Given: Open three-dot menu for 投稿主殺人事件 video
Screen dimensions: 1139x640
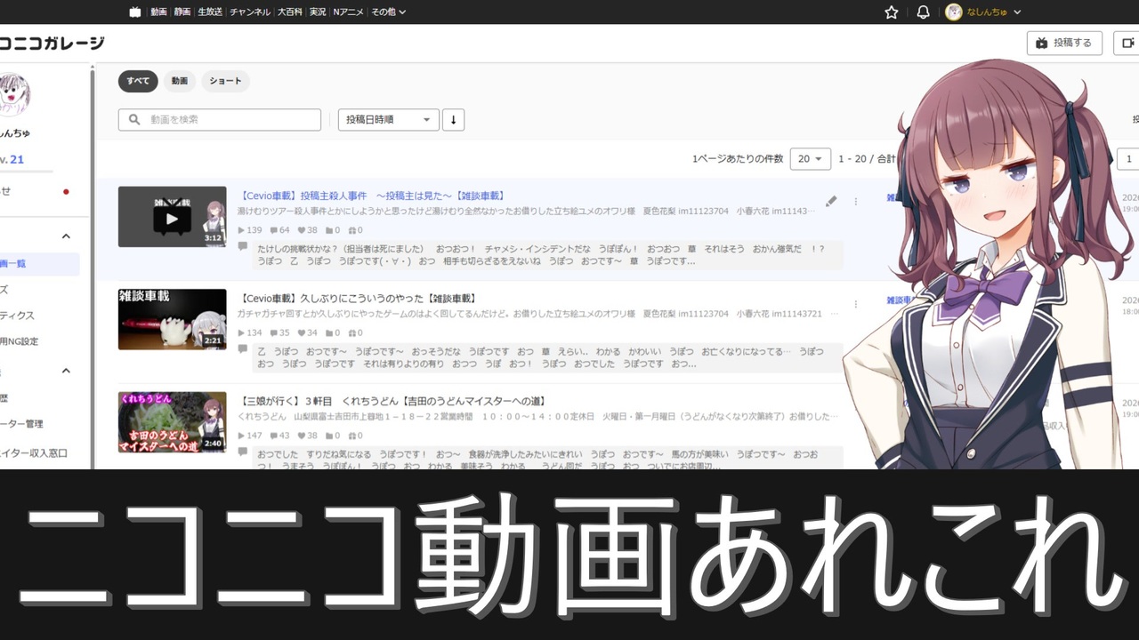Looking at the screenshot, I should pos(856,202).
